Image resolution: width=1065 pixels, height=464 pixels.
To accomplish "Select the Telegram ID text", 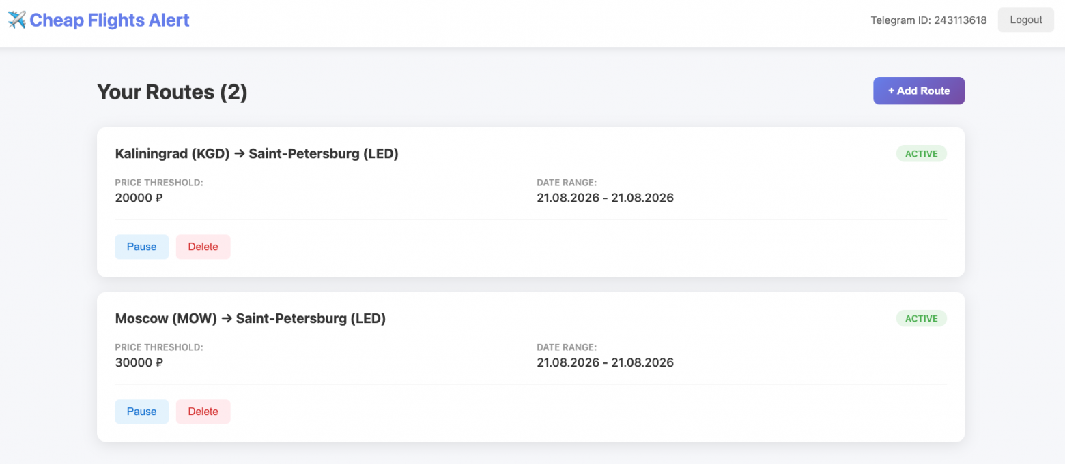I will click(928, 20).
